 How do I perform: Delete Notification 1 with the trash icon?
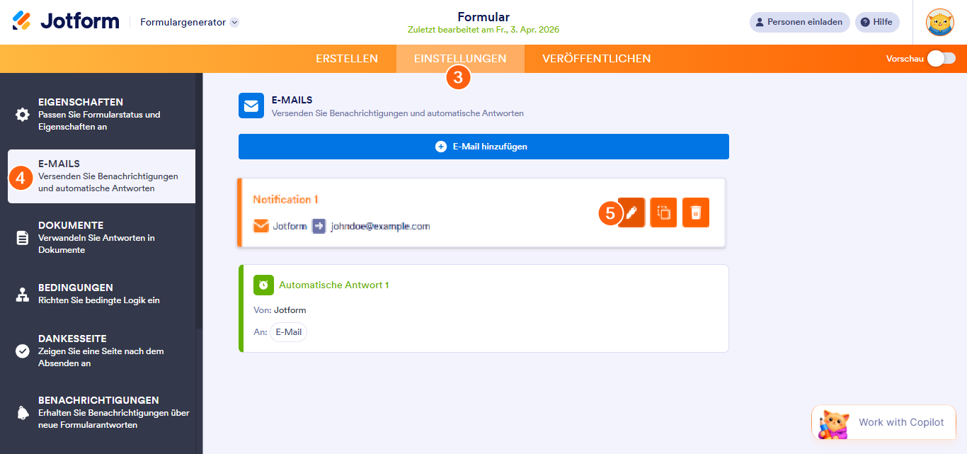click(x=696, y=212)
